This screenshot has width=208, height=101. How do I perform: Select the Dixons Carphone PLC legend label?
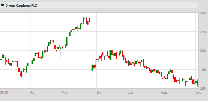pyautogui.click(x=21, y=6)
